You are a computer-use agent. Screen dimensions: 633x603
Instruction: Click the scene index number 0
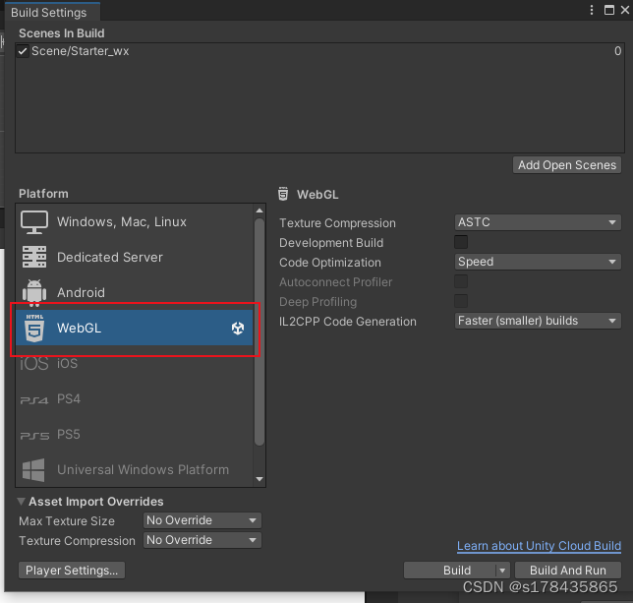[x=617, y=51]
